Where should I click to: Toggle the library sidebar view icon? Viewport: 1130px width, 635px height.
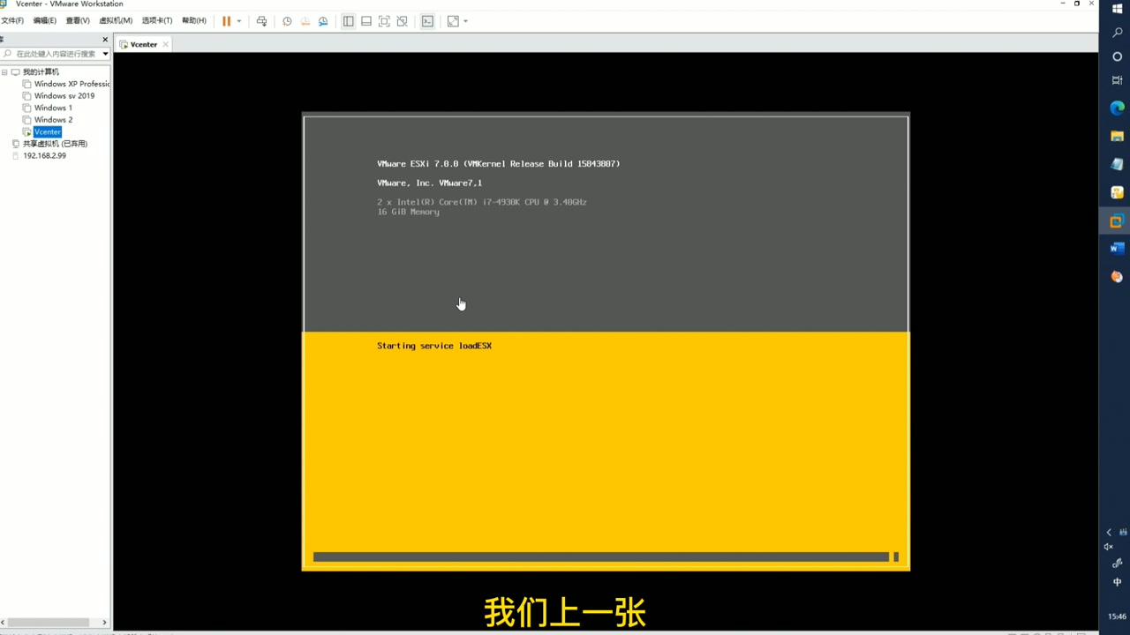[348, 21]
